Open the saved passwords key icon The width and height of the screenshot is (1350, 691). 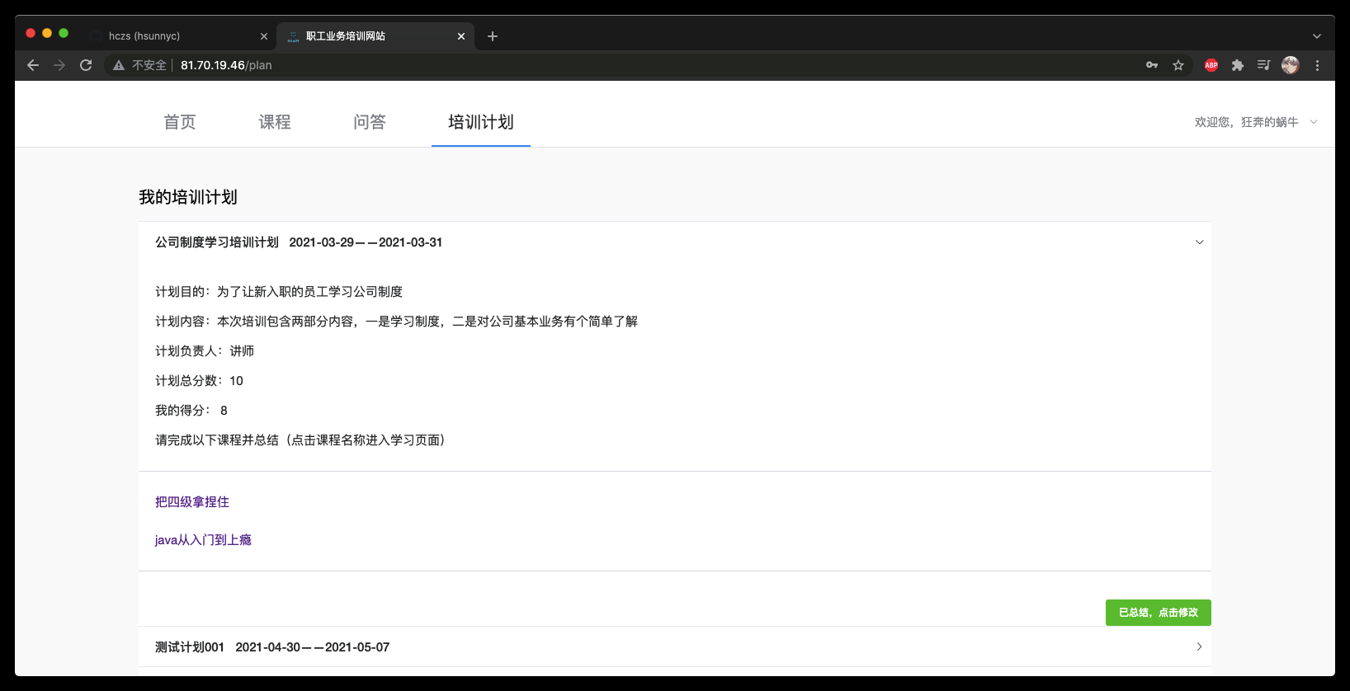point(1152,65)
